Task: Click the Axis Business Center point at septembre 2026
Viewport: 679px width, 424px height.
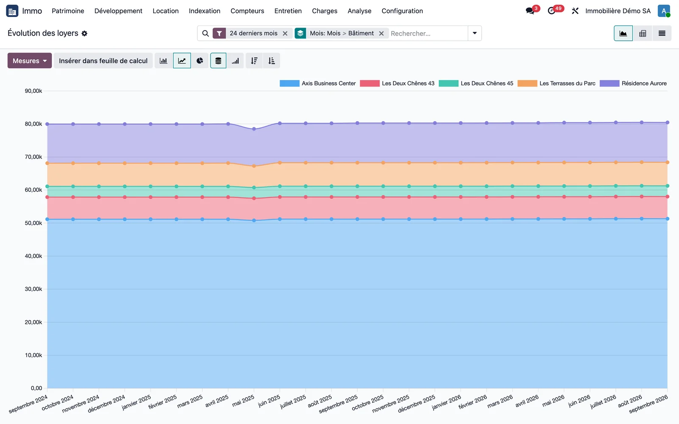Action: click(x=668, y=219)
